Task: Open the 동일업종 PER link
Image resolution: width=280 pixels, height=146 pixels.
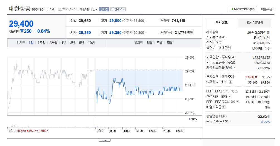Action: point(217,116)
